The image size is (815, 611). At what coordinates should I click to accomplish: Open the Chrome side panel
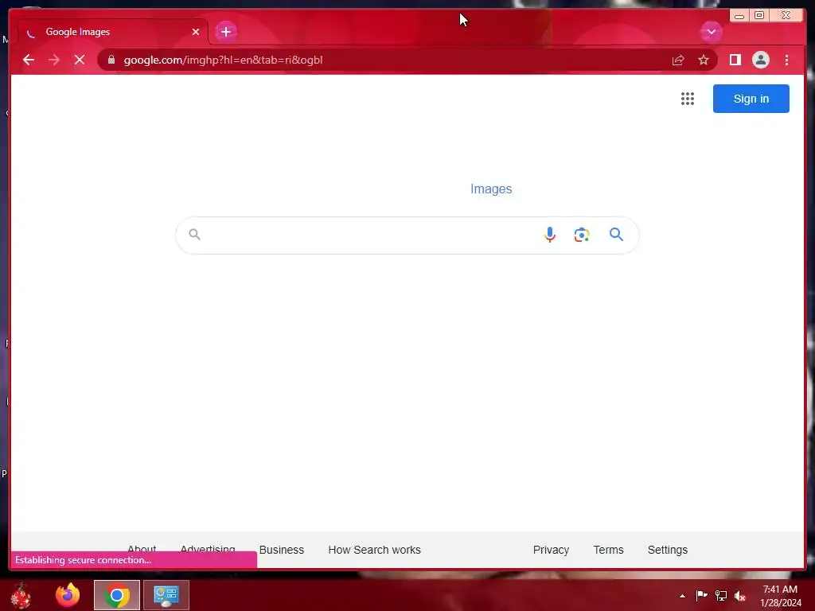click(735, 60)
